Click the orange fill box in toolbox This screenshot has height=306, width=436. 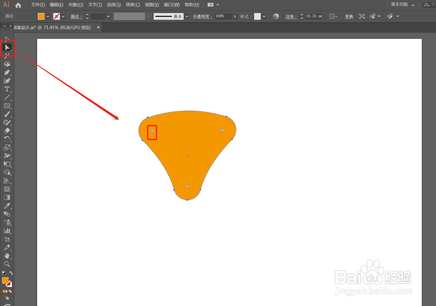click(5, 280)
